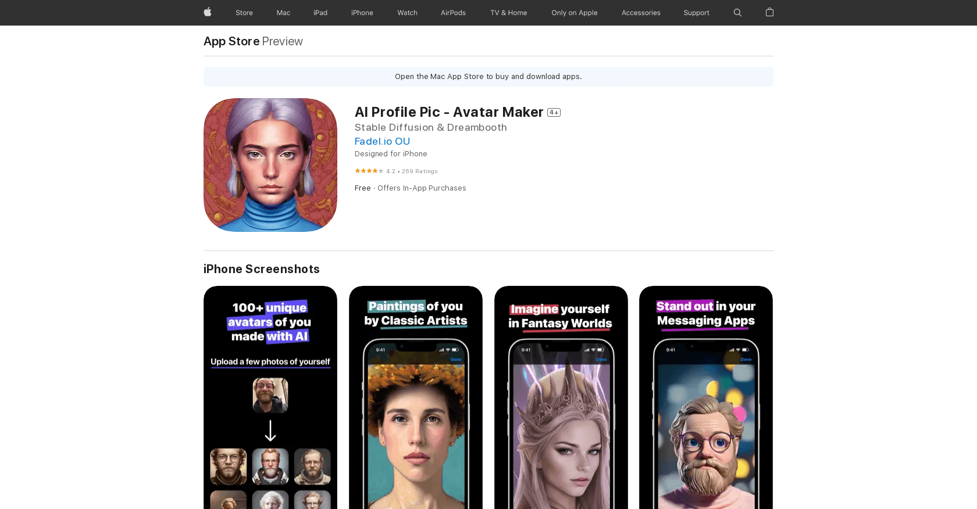Open the Store menu item
This screenshot has width=977, height=509.
(x=244, y=13)
